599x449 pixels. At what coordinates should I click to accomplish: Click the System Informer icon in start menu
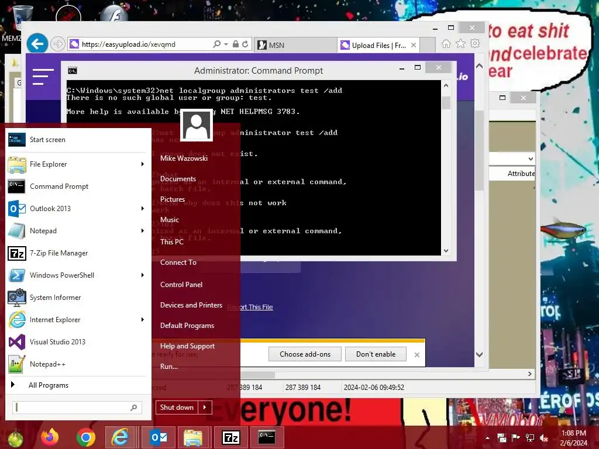coord(17,298)
